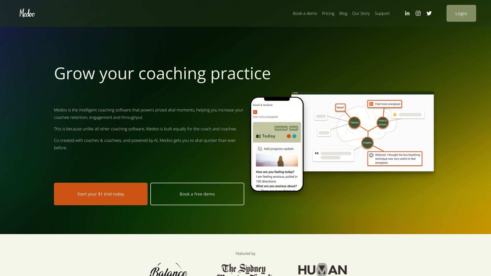Image resolution: width=491 pixels, height=276 pixels.
Task: Click the Goals and Actions node icon
Action: 383,122
